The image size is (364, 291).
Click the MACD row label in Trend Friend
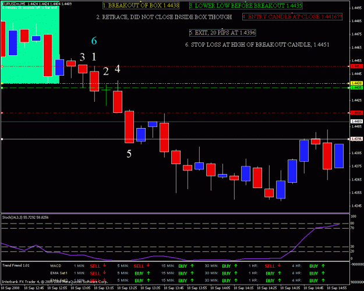(56, 266)
